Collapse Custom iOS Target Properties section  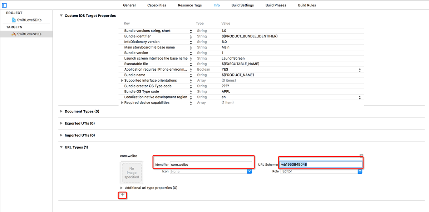click(x=61, y=16)
